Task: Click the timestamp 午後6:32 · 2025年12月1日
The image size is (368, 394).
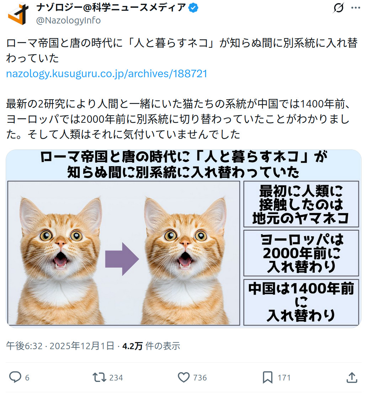Action: click(x=60, y=346)
